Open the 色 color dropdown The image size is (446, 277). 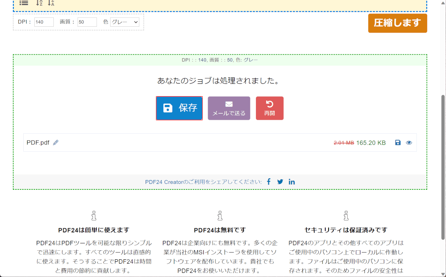point(125,22)
